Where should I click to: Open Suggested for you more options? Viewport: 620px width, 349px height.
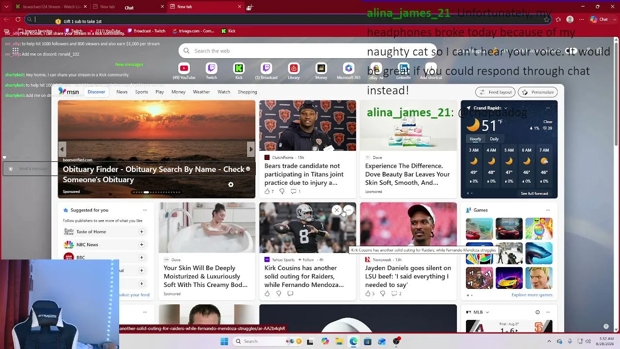pos(145,210)
